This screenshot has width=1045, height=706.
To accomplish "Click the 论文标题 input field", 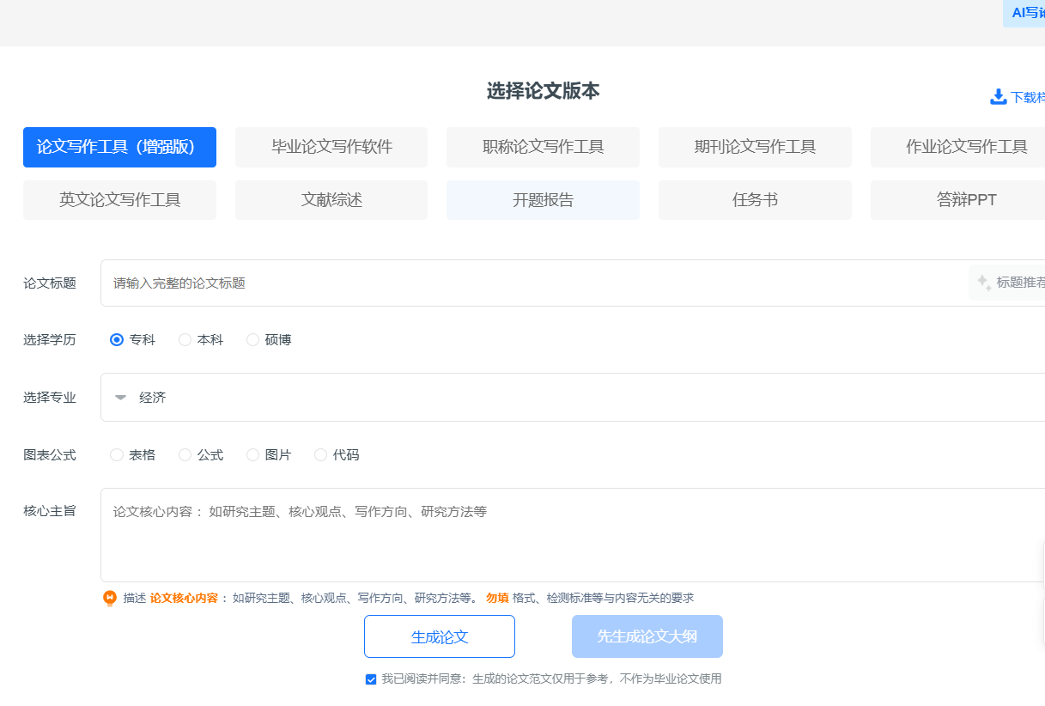I will pos(515,282).
